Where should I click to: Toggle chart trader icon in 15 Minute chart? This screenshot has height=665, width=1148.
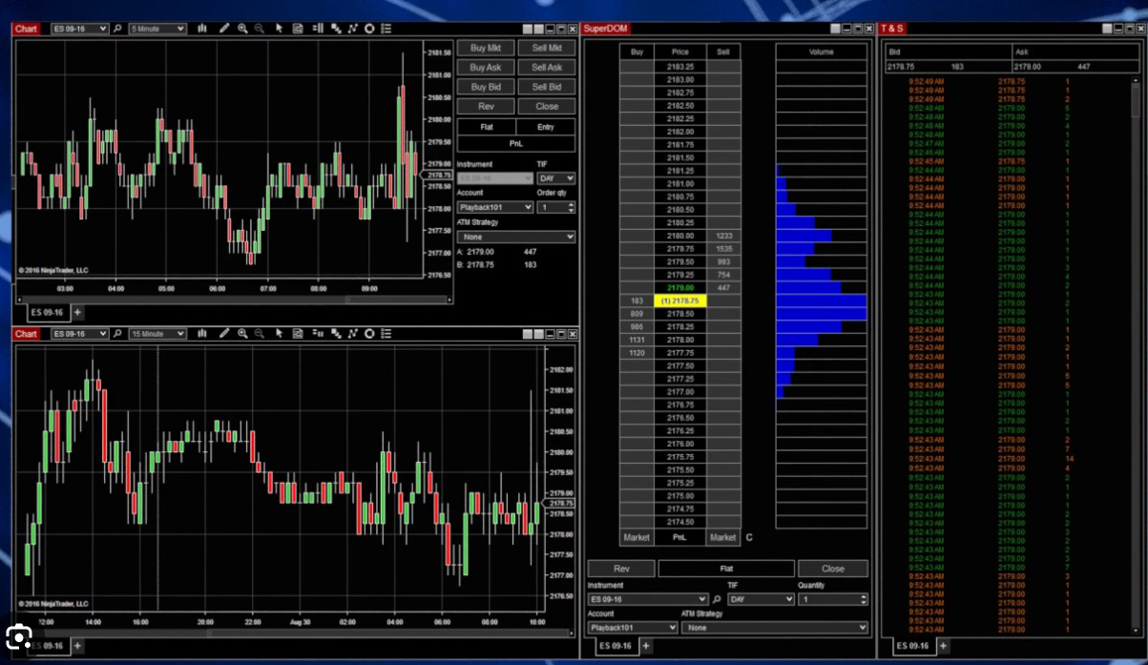coord(318,334)
